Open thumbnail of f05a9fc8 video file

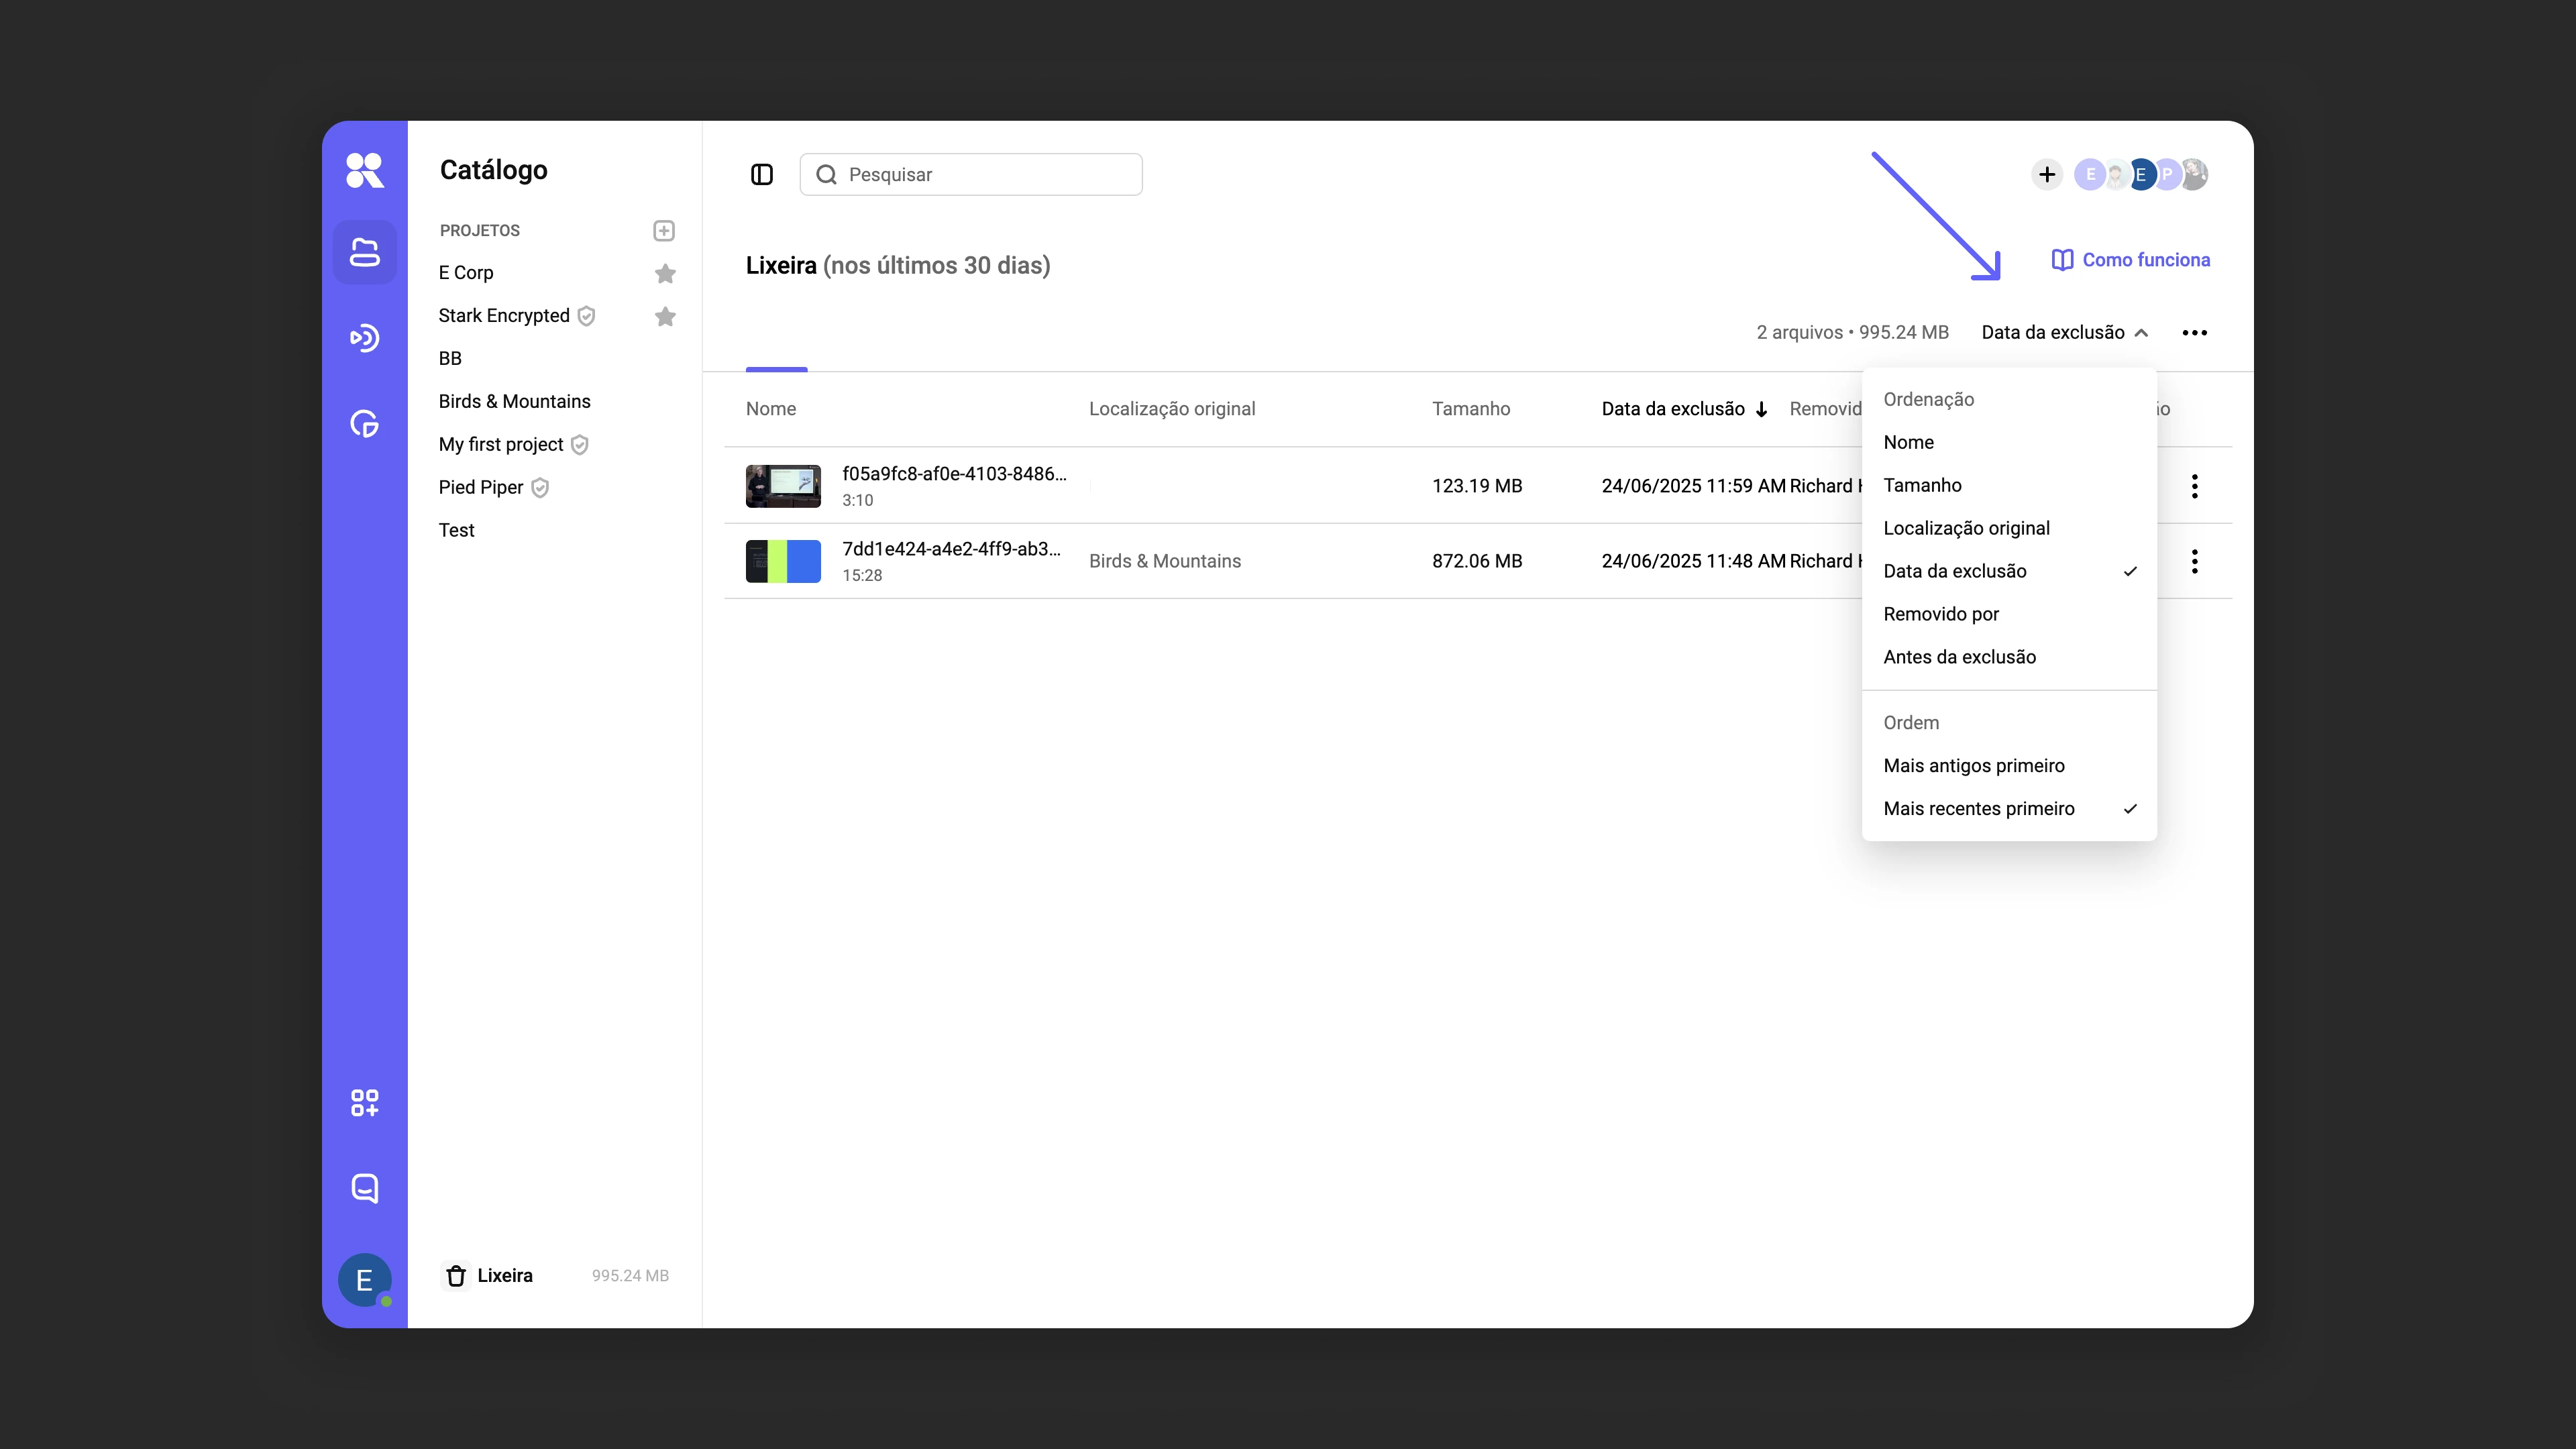(x=783, y=486)
